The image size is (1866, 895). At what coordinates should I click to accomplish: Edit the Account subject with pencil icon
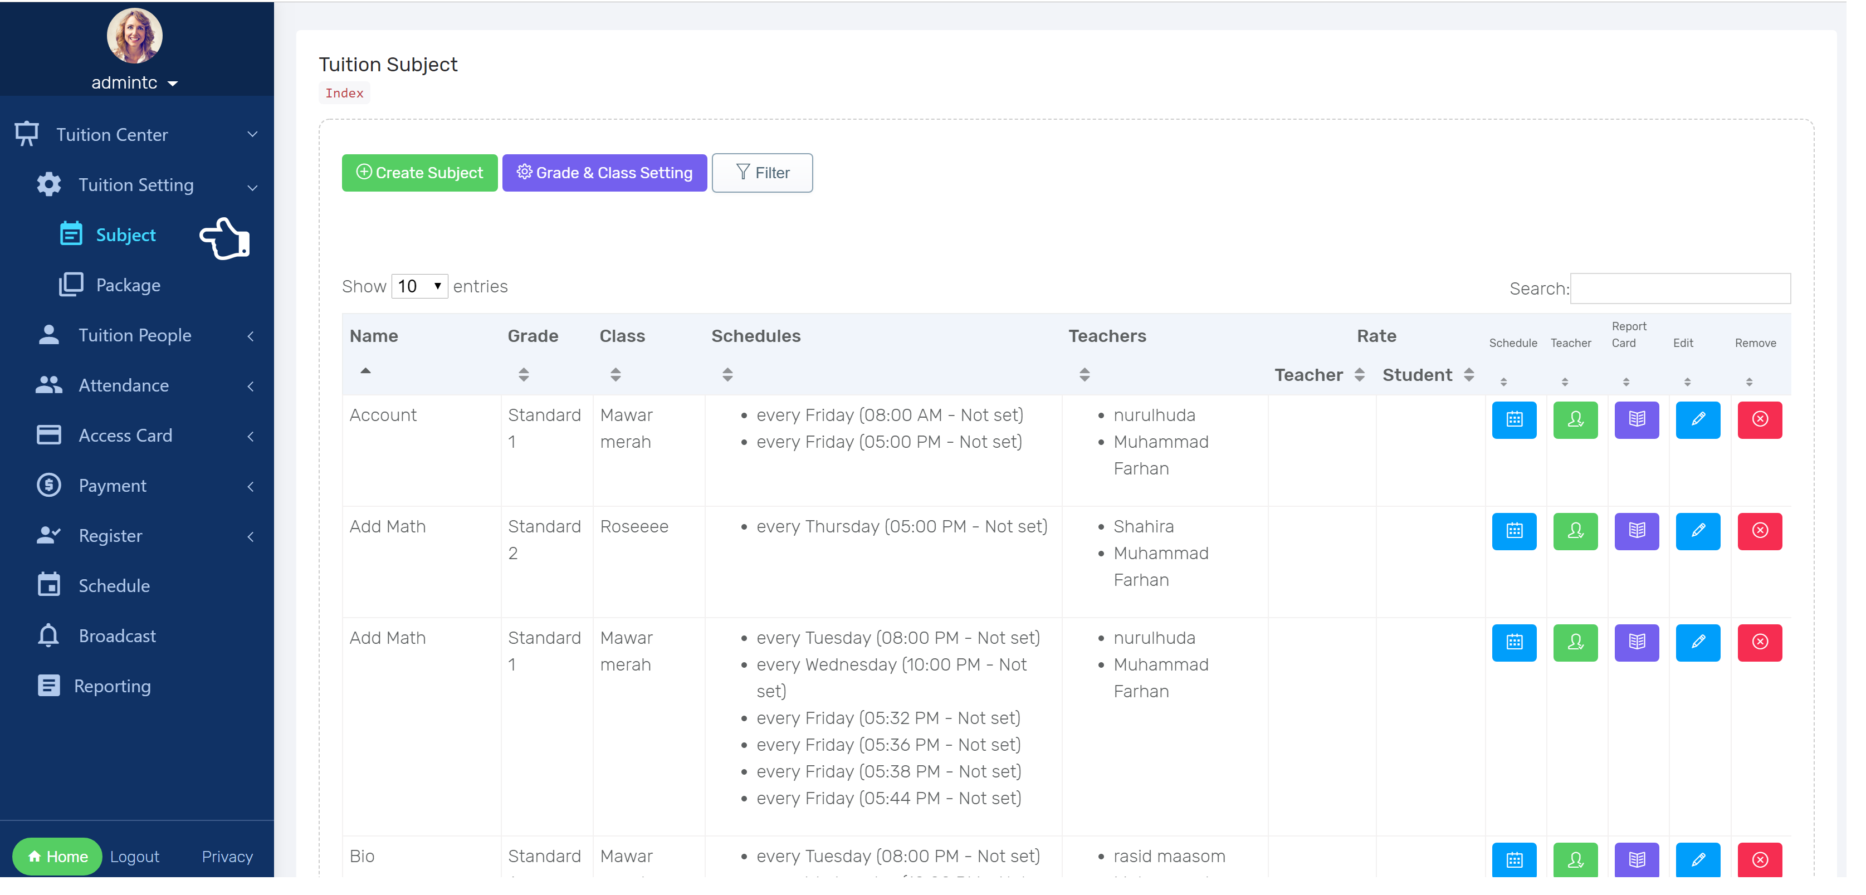click(1698, 420)
